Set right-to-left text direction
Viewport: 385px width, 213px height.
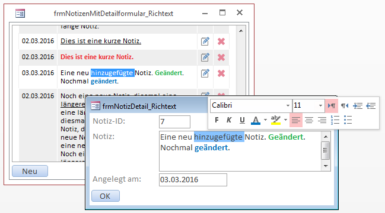(x=345, y=106)
